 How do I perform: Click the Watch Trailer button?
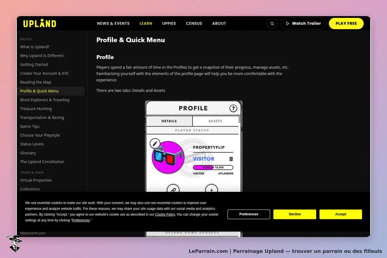303,24
